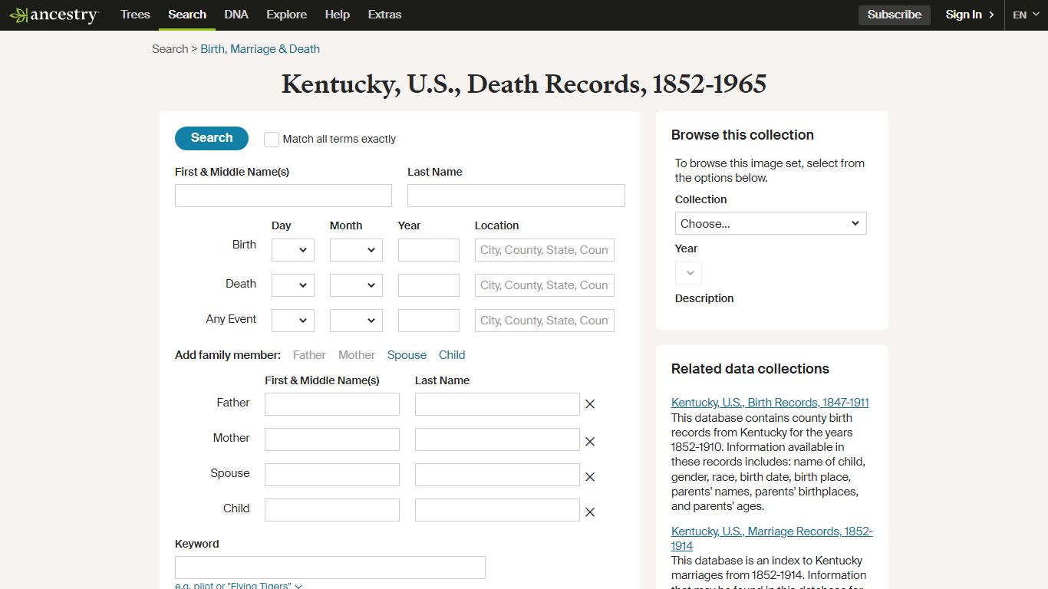The width and height of the screenshot is (1048, 589).
Task: Focus Spouse last name field
Action: point(497,475)
